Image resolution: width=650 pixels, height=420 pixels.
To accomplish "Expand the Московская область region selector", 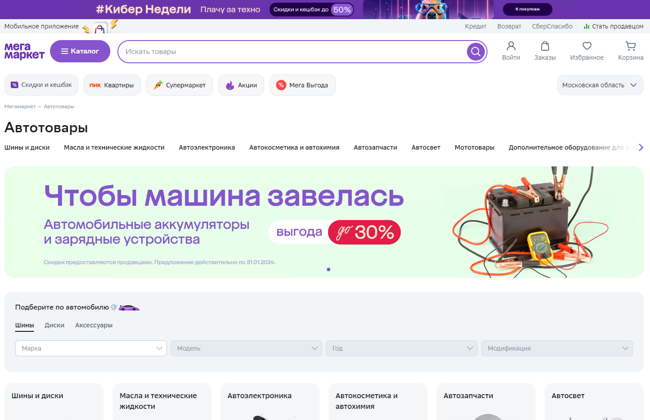I will click(x=600, y=85).
